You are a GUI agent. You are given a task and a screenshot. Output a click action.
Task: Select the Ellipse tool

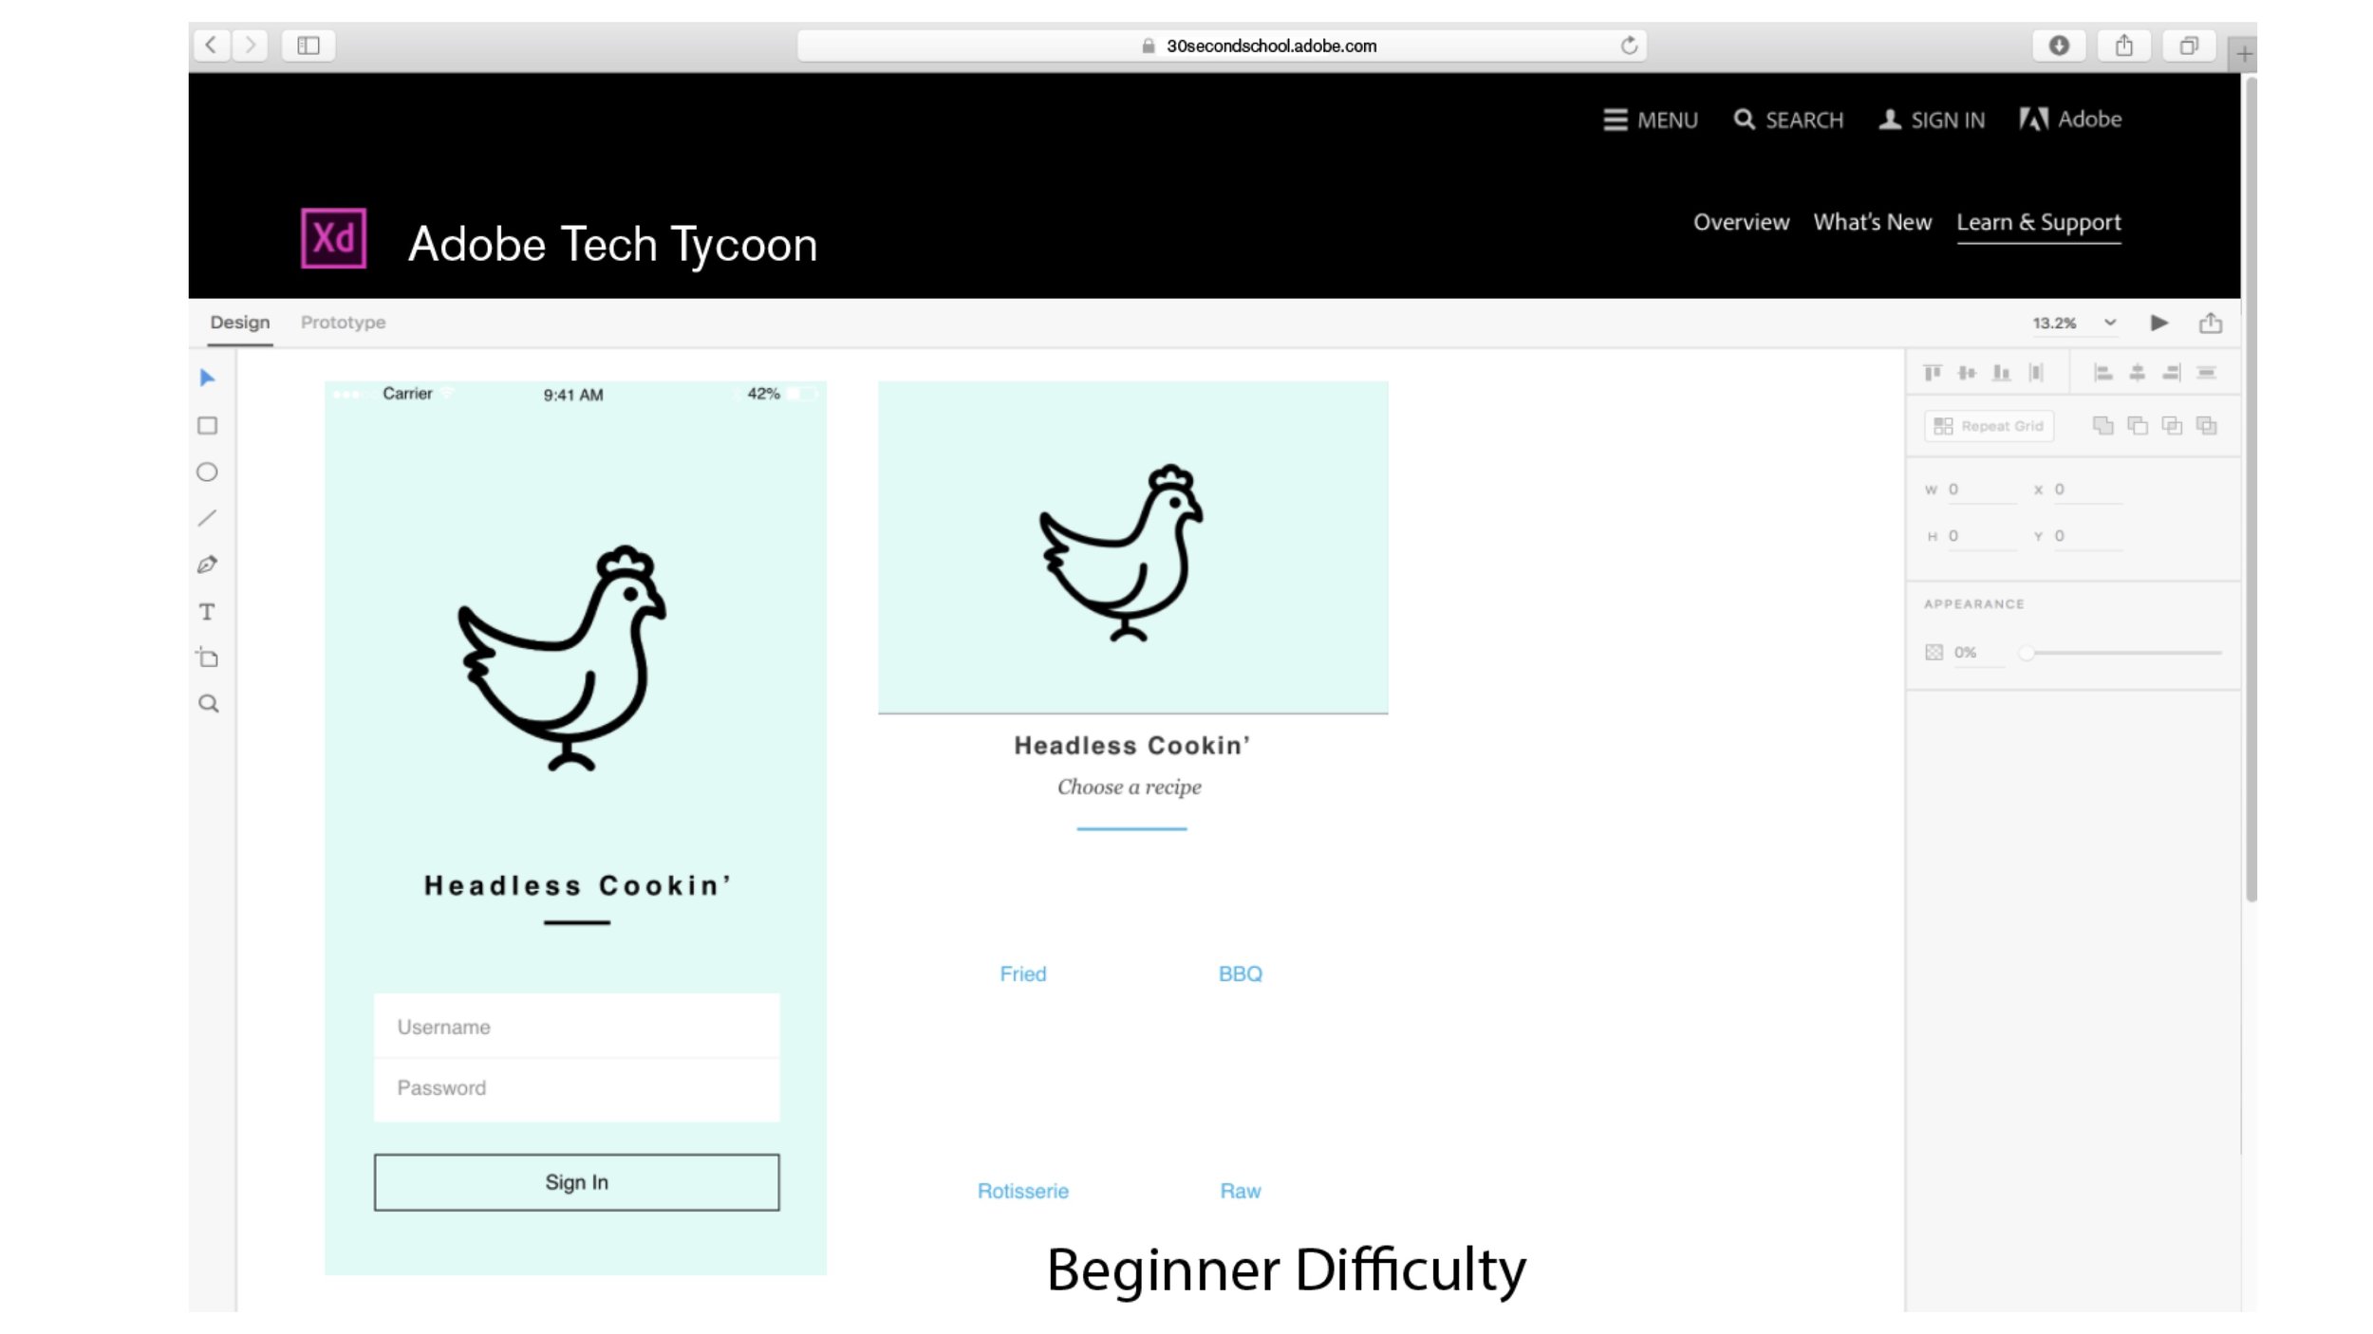point(207,472)
